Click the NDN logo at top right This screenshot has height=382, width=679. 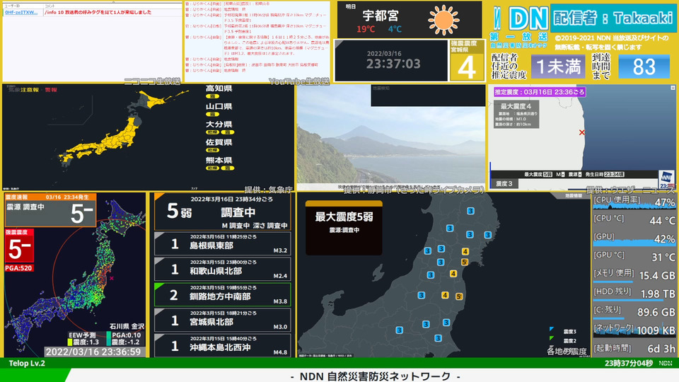click(x=521, y=19)
